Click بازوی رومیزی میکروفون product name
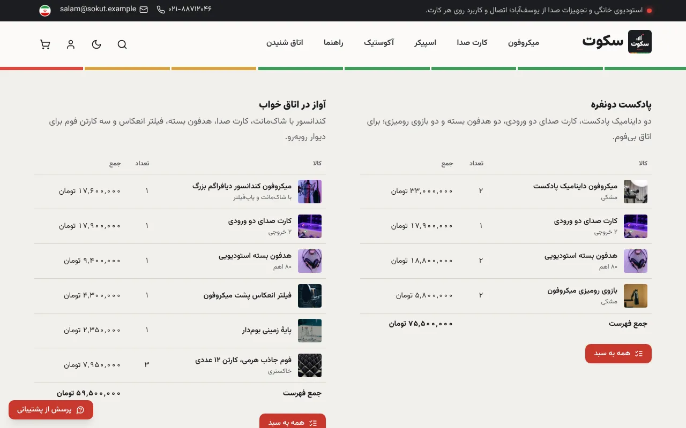The image size is (686, 428). (x=583, y=291)
